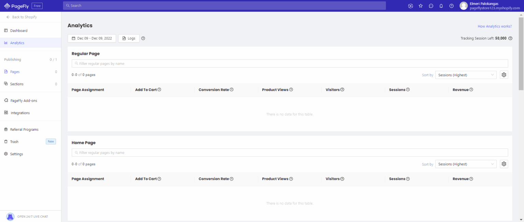The height and width of the screenshot is (222, 524).
Task: Open the Sessions sort dropdown for Home Page
Action: pos(465,164)
